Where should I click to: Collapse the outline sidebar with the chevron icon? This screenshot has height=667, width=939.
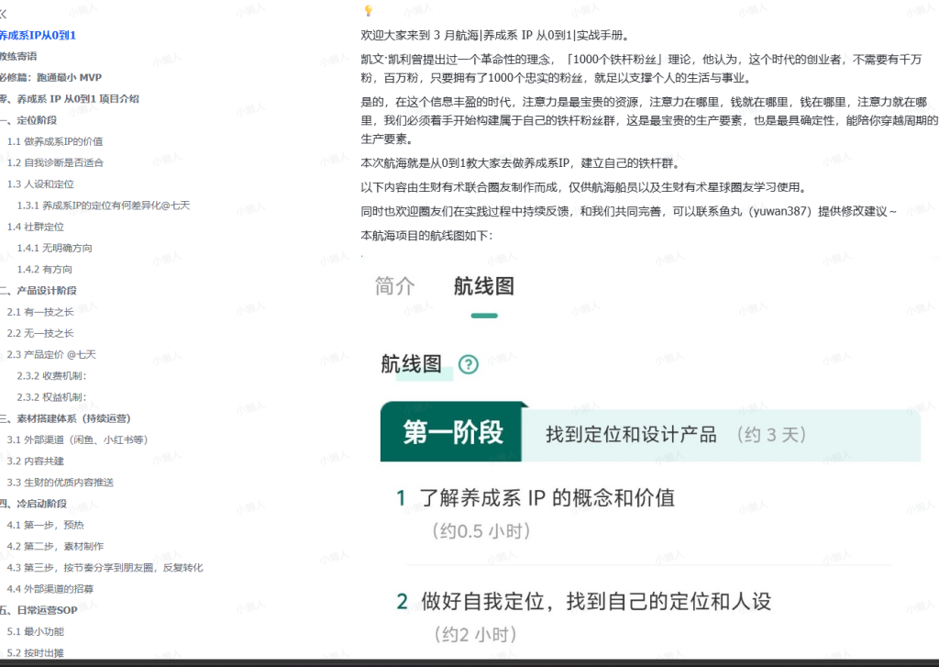tap(3, 15)
